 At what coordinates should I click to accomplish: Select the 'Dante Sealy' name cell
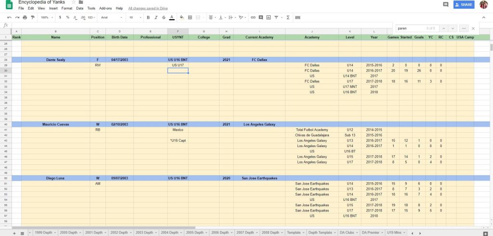pos(56,60)
